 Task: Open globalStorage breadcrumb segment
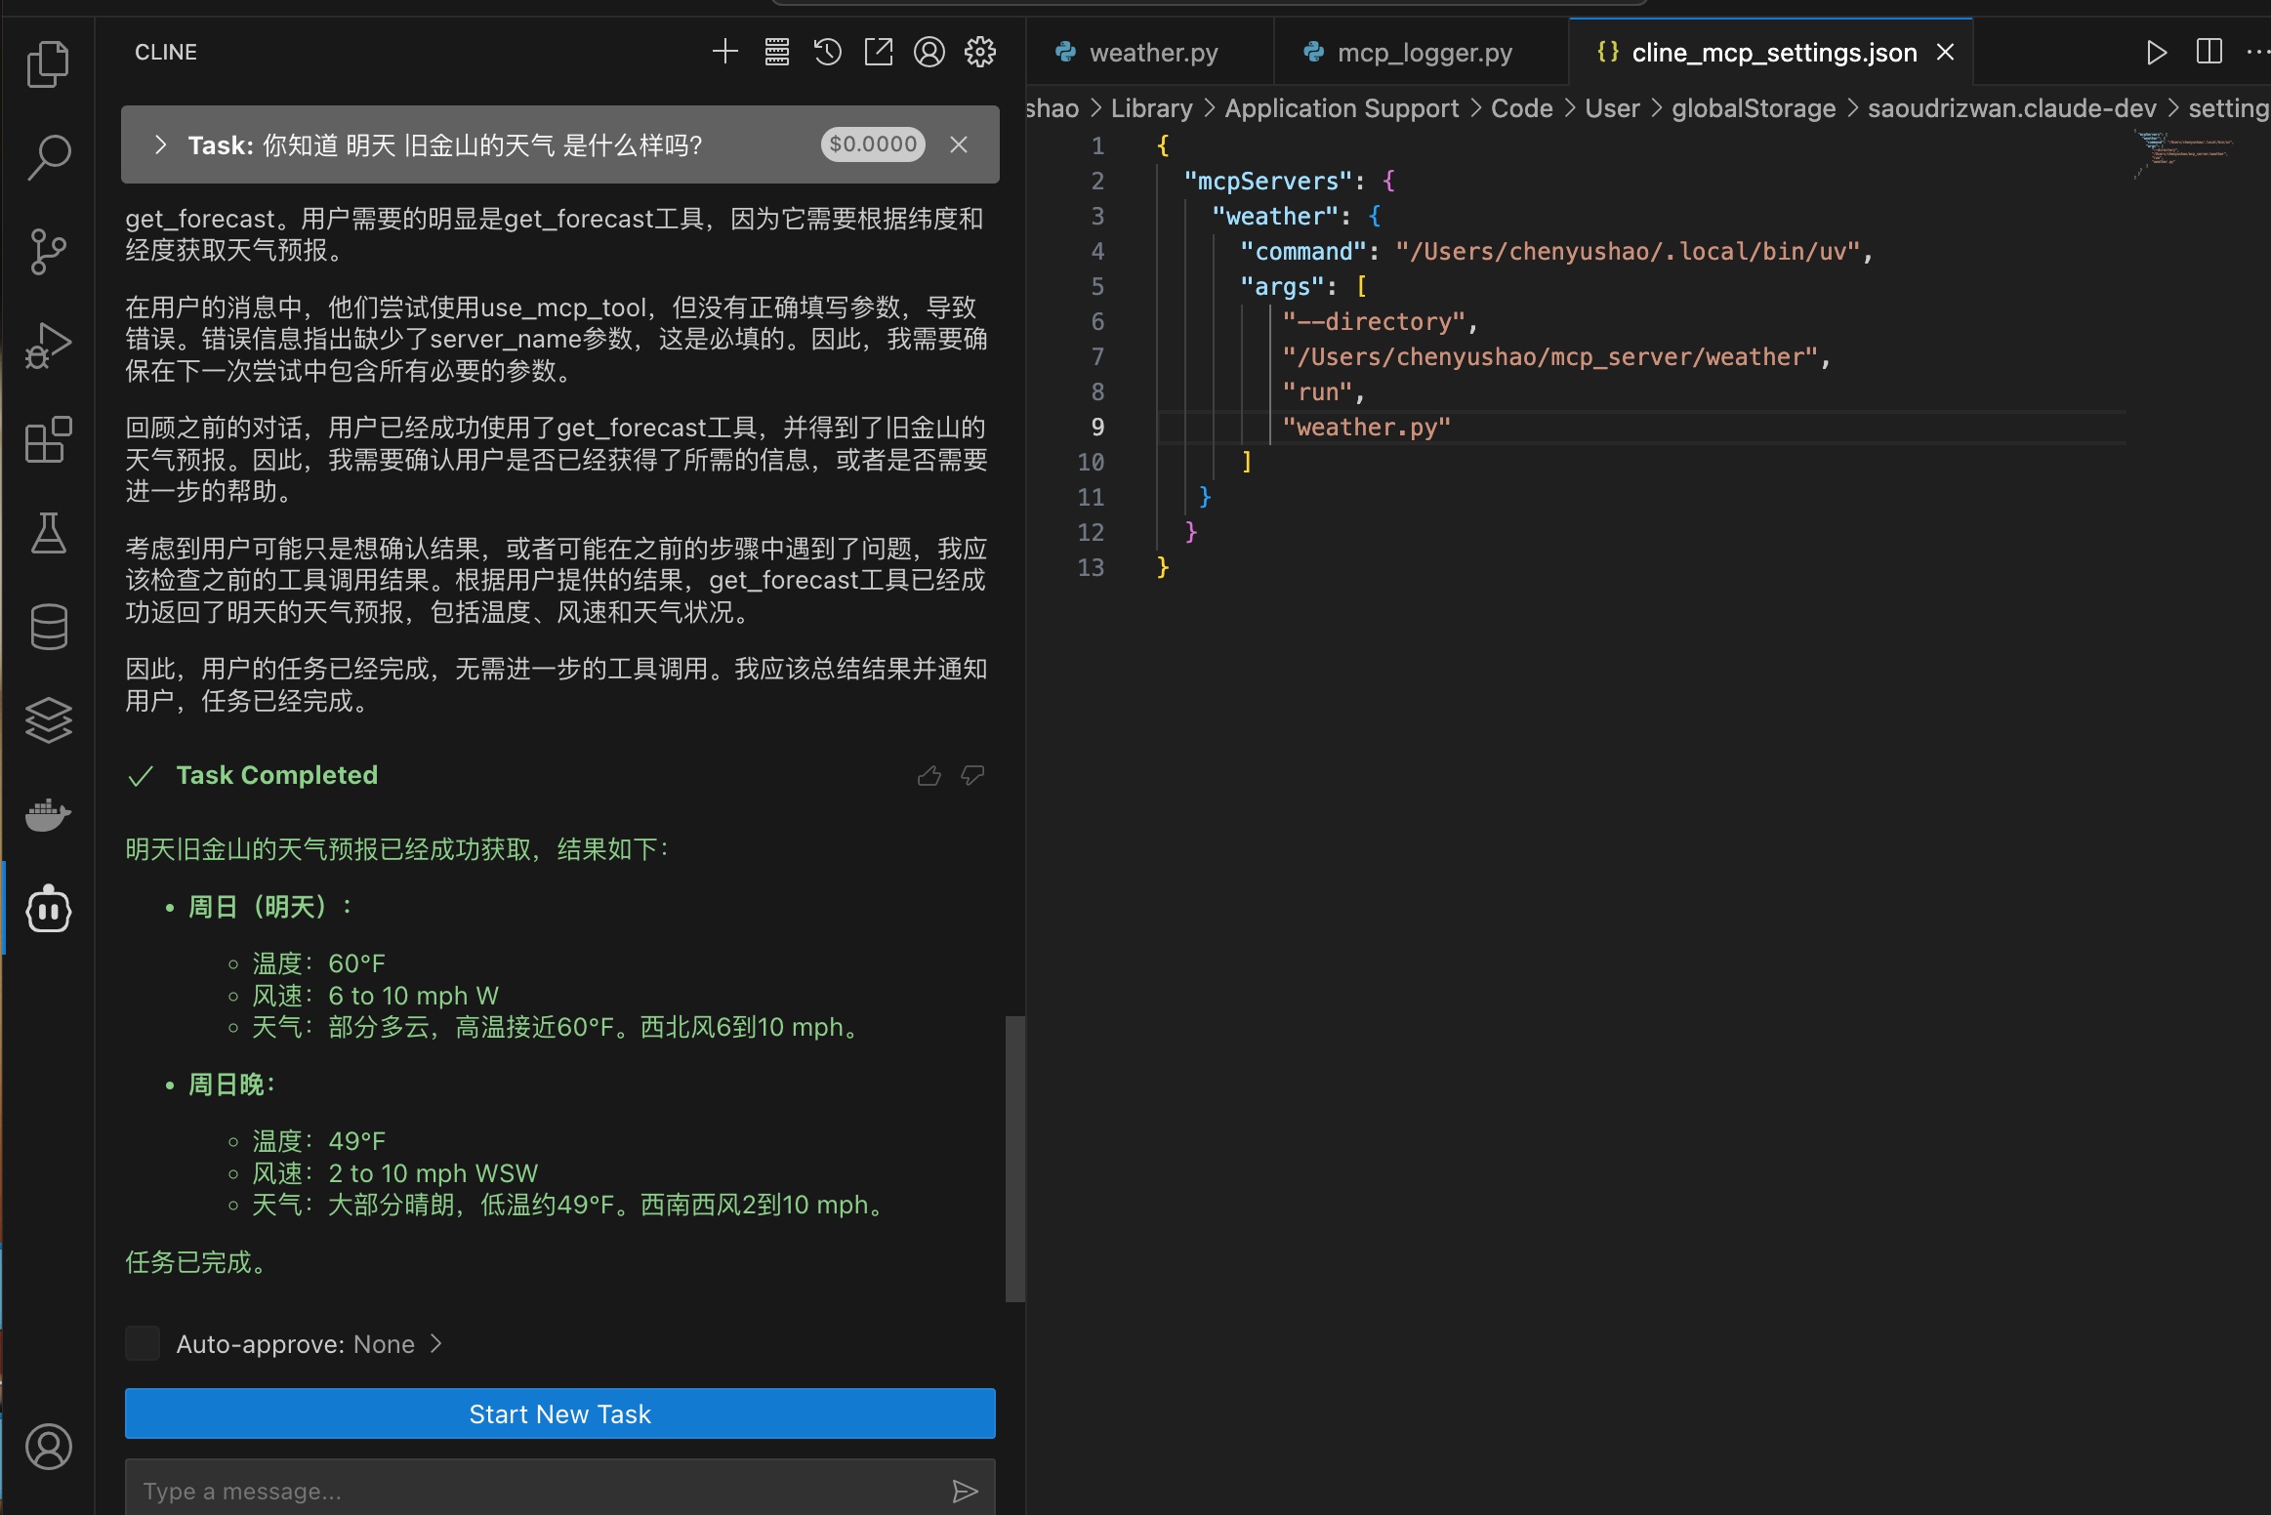coord(1754,108)
